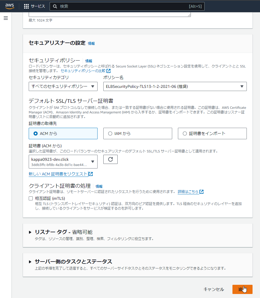Click 新しい ACM 証明書をリクエスト link
This screenshot has height=298, width=260.
[58, 174]
